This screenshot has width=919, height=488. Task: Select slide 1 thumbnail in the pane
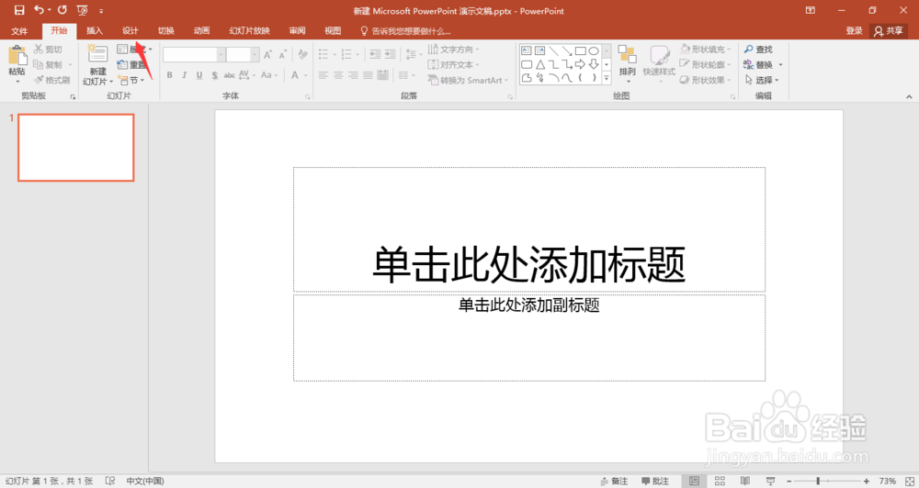coord(76,148)
